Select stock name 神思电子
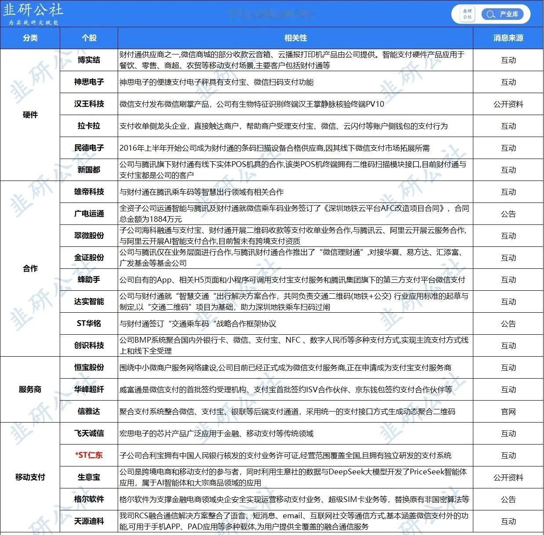The height and width of the screenshot is (535, 544). (x=89, y=82)
